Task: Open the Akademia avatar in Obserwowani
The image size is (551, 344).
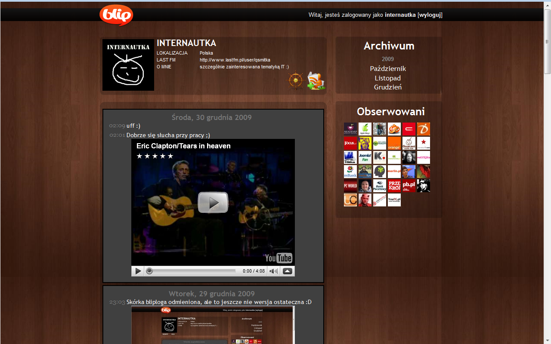Action: [x=350, y=129]
